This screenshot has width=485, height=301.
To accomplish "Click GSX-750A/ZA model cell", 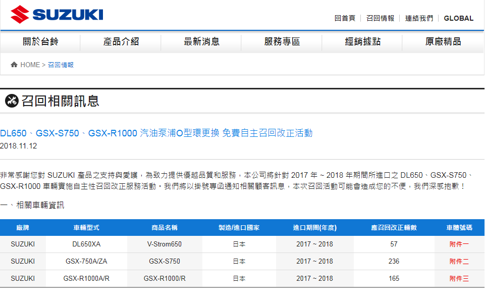I will pyautogui.click(x=86, y=262).
